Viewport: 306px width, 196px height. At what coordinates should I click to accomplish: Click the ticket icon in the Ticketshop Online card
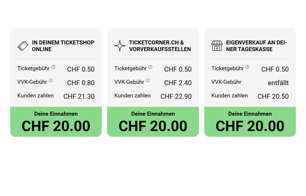[23, 46]
